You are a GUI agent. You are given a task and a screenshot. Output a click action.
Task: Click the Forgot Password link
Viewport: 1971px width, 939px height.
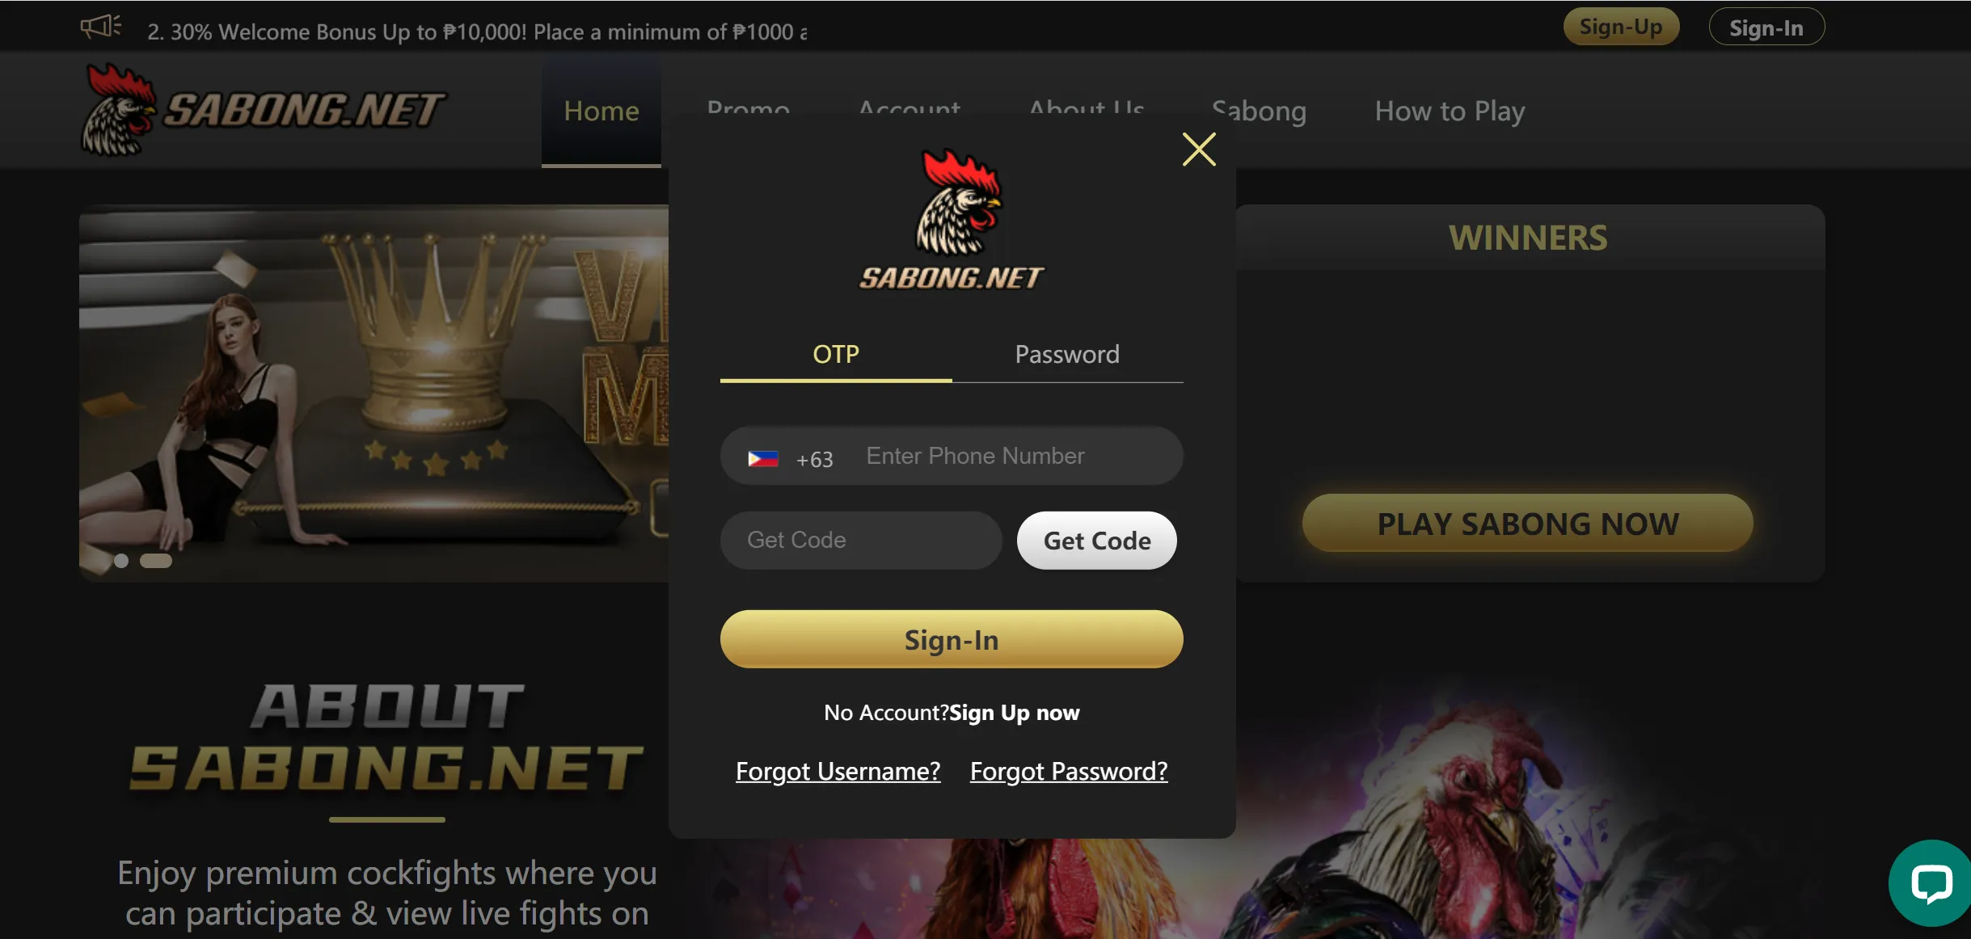(x=1069, y=771)
